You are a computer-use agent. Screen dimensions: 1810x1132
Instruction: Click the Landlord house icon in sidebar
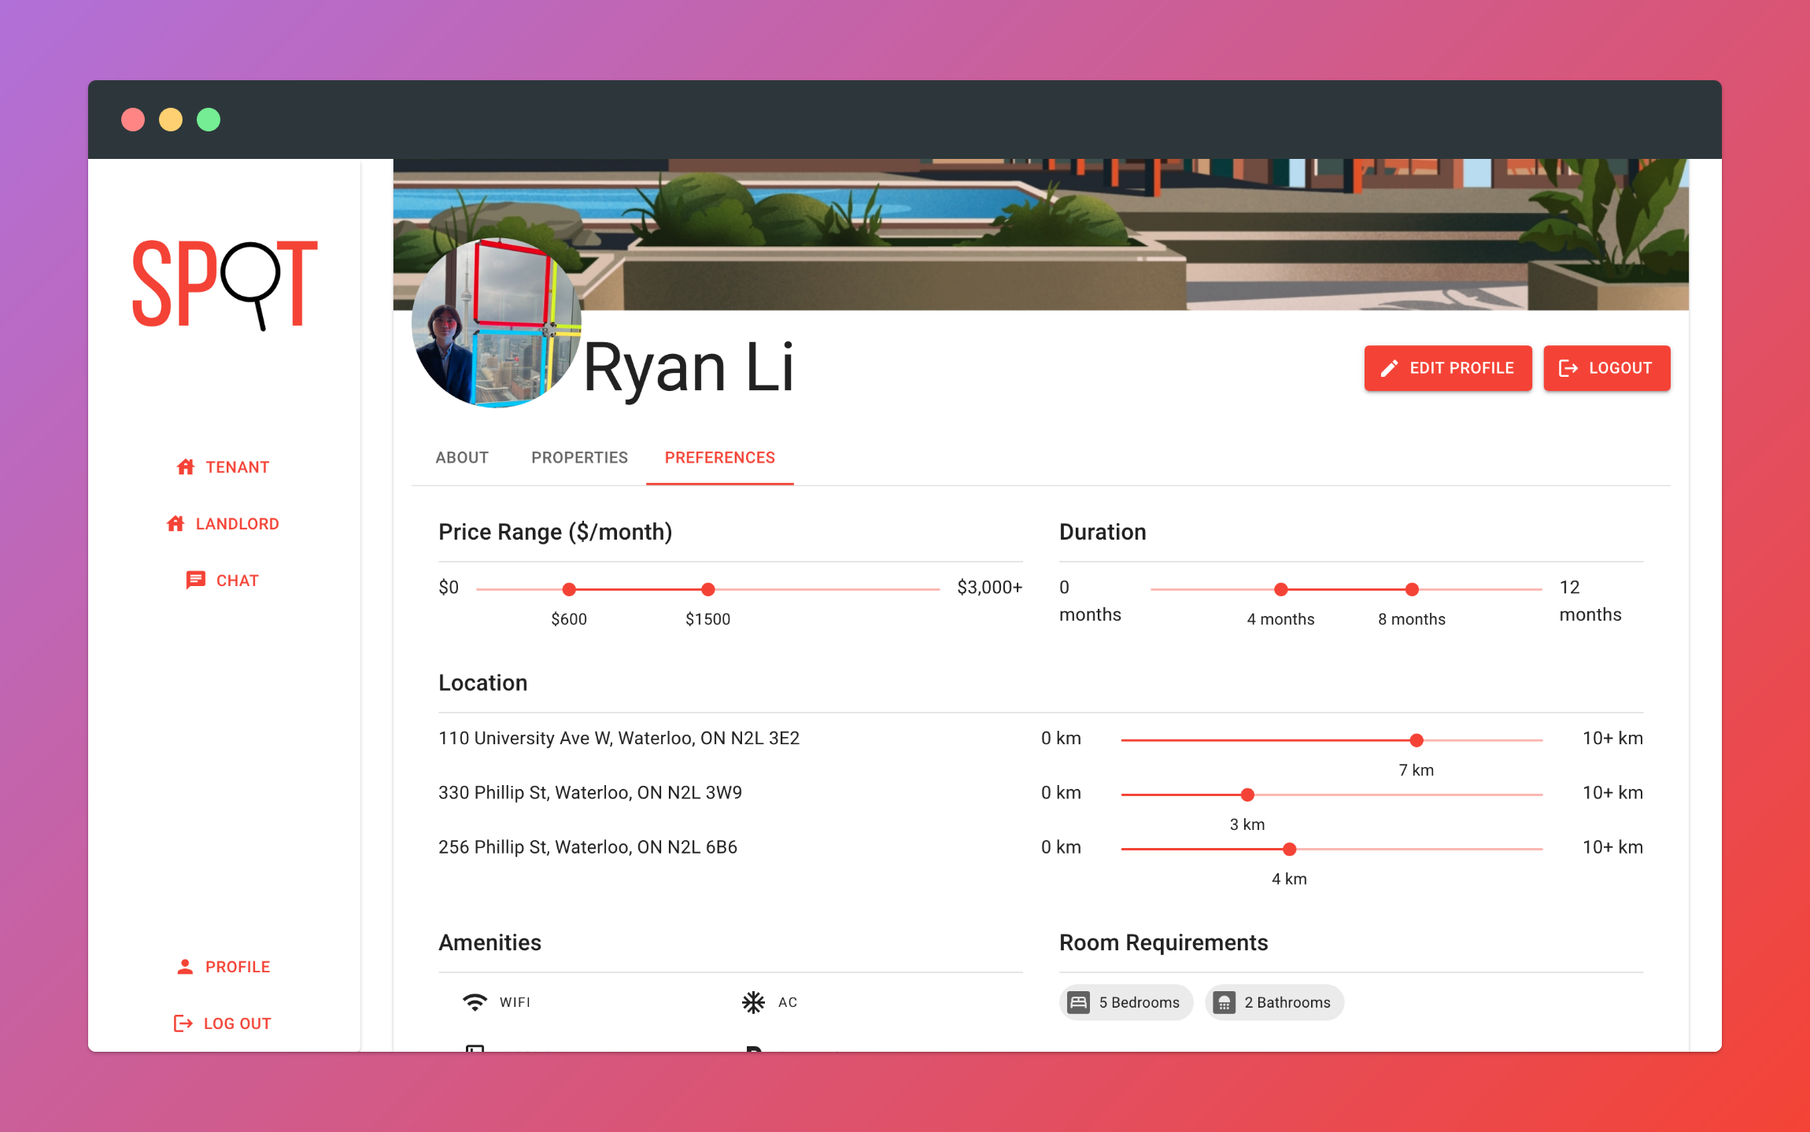tap(175, 524)
